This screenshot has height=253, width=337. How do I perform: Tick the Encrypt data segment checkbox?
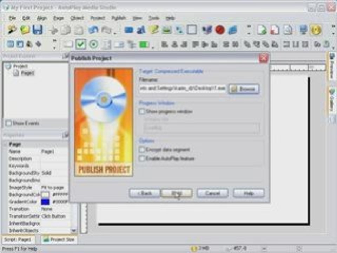[142, 149]
